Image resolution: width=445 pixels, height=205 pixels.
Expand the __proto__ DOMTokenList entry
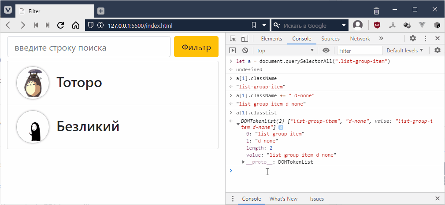point(244,162)
